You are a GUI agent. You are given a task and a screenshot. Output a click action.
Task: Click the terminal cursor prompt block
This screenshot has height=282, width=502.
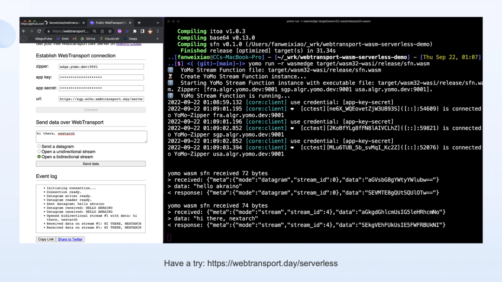[169, 238]
